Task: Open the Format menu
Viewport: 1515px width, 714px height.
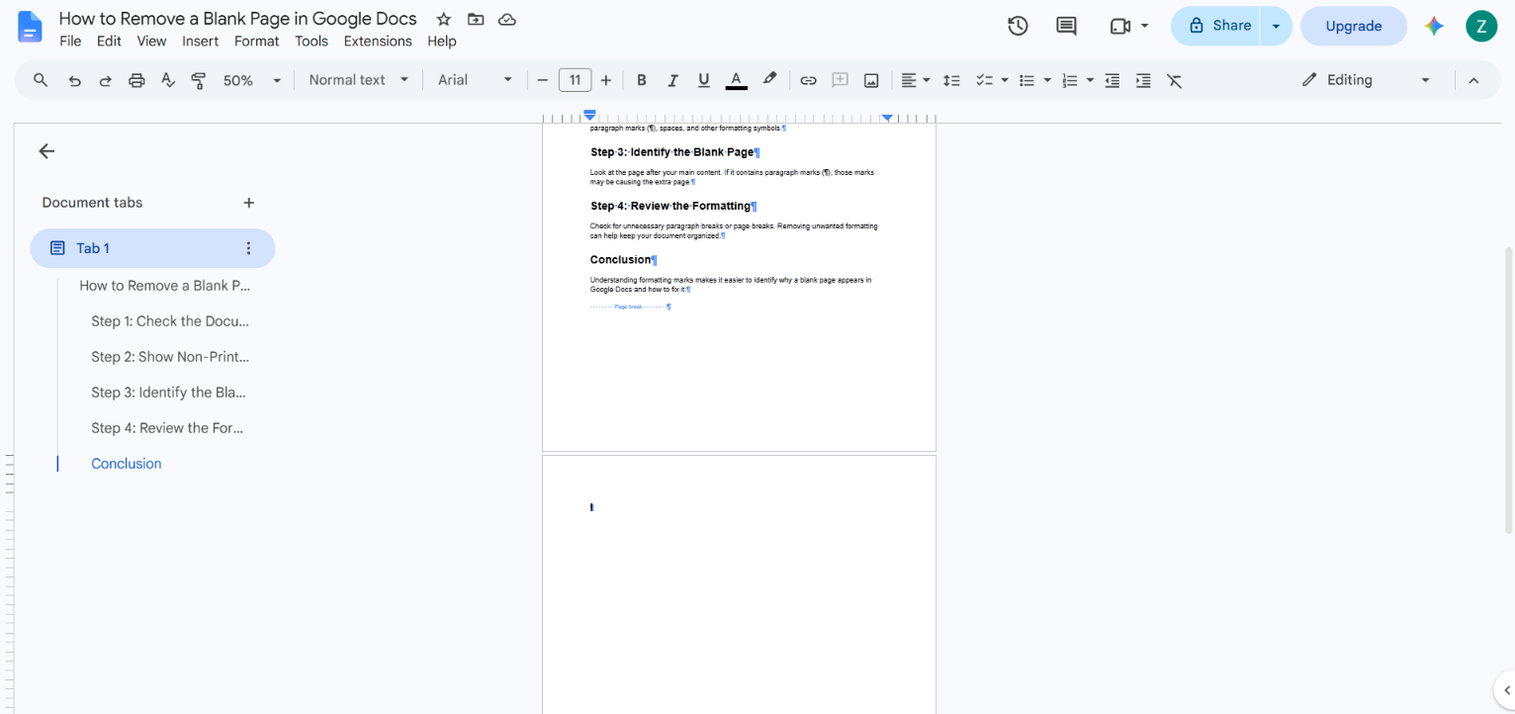Action: pyautogui.click(x=257, y=41)
